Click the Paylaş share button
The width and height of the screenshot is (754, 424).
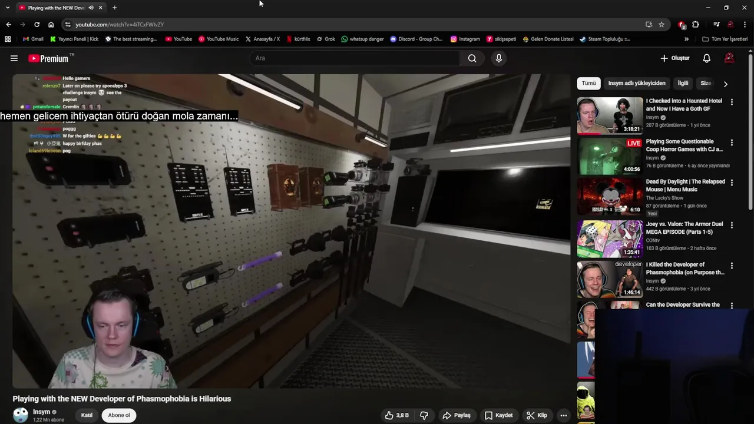457,415
